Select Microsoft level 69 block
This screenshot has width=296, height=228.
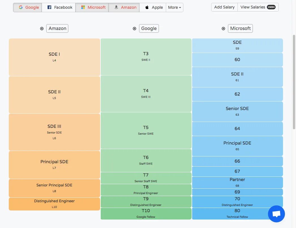point(237,192)
